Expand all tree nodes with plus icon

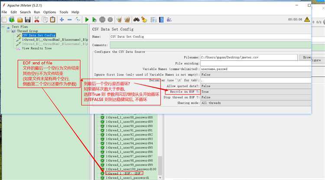pos(62,19)
